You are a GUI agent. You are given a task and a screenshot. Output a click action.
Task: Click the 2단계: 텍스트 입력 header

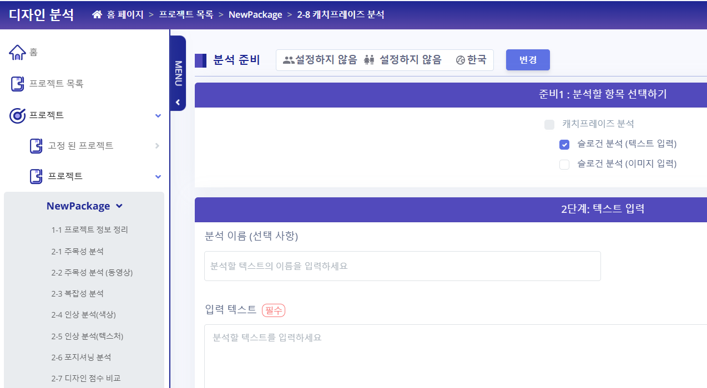click(603, 210)
